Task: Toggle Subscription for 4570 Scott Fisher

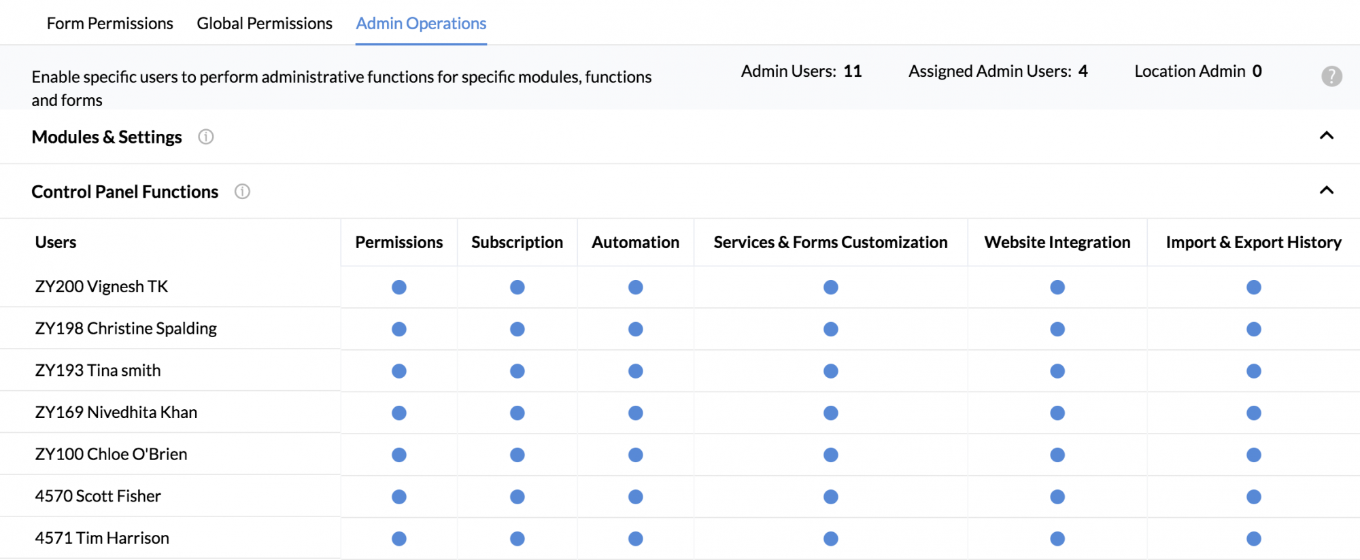Action: [517, 497]
